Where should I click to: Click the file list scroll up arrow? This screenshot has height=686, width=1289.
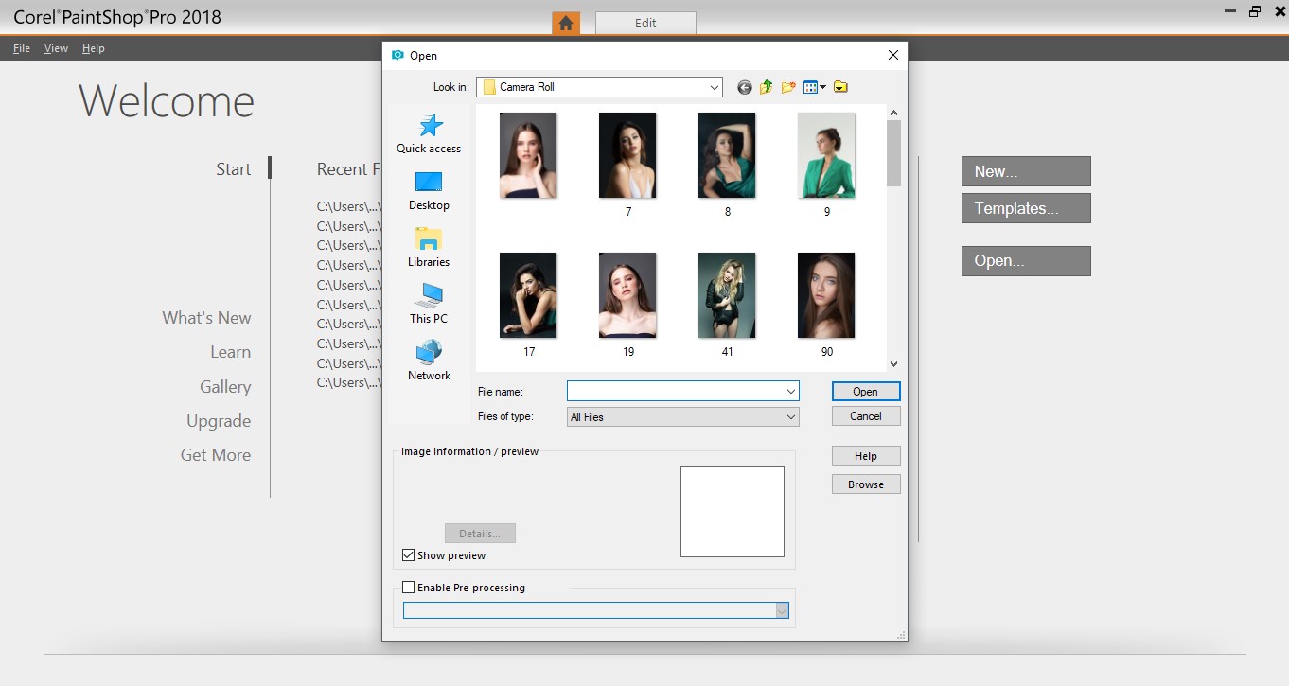coord(893,112)
